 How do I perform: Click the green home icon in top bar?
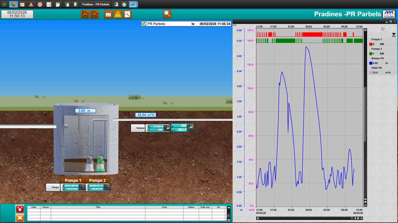point(4,4)
